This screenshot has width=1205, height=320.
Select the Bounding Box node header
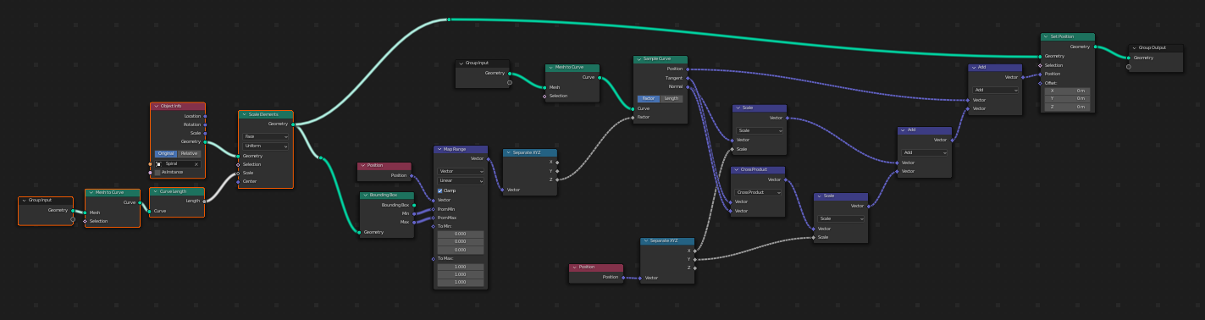[x=387, y=196]
